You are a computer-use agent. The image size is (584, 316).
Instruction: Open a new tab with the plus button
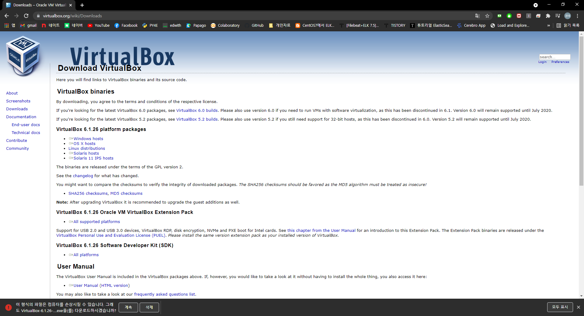[82, 5]
